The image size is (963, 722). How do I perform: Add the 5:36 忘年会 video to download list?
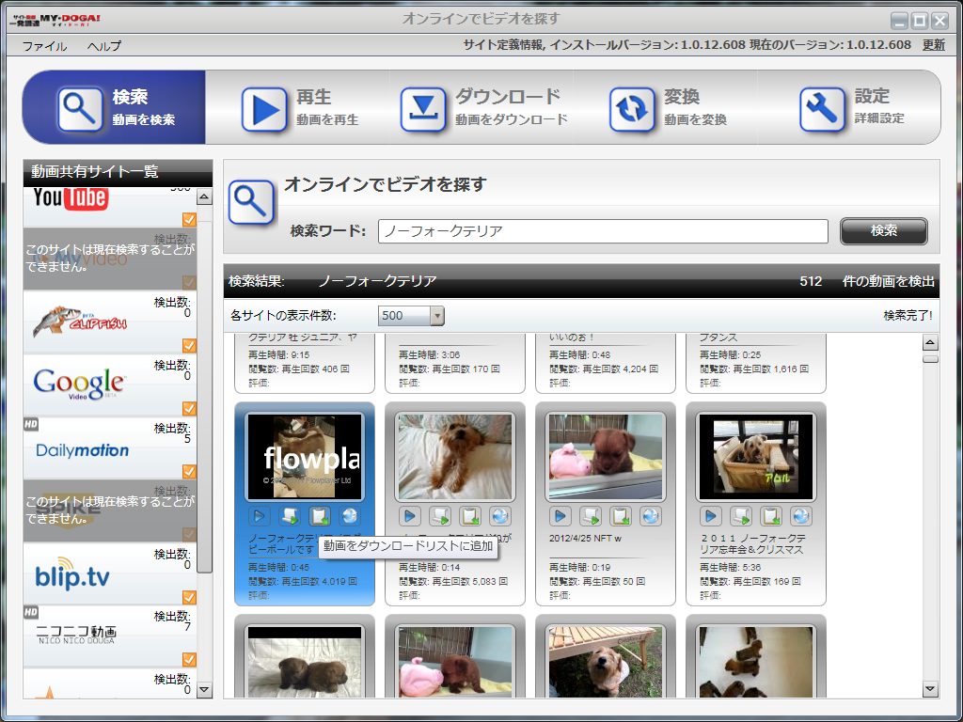click(771, 516)
